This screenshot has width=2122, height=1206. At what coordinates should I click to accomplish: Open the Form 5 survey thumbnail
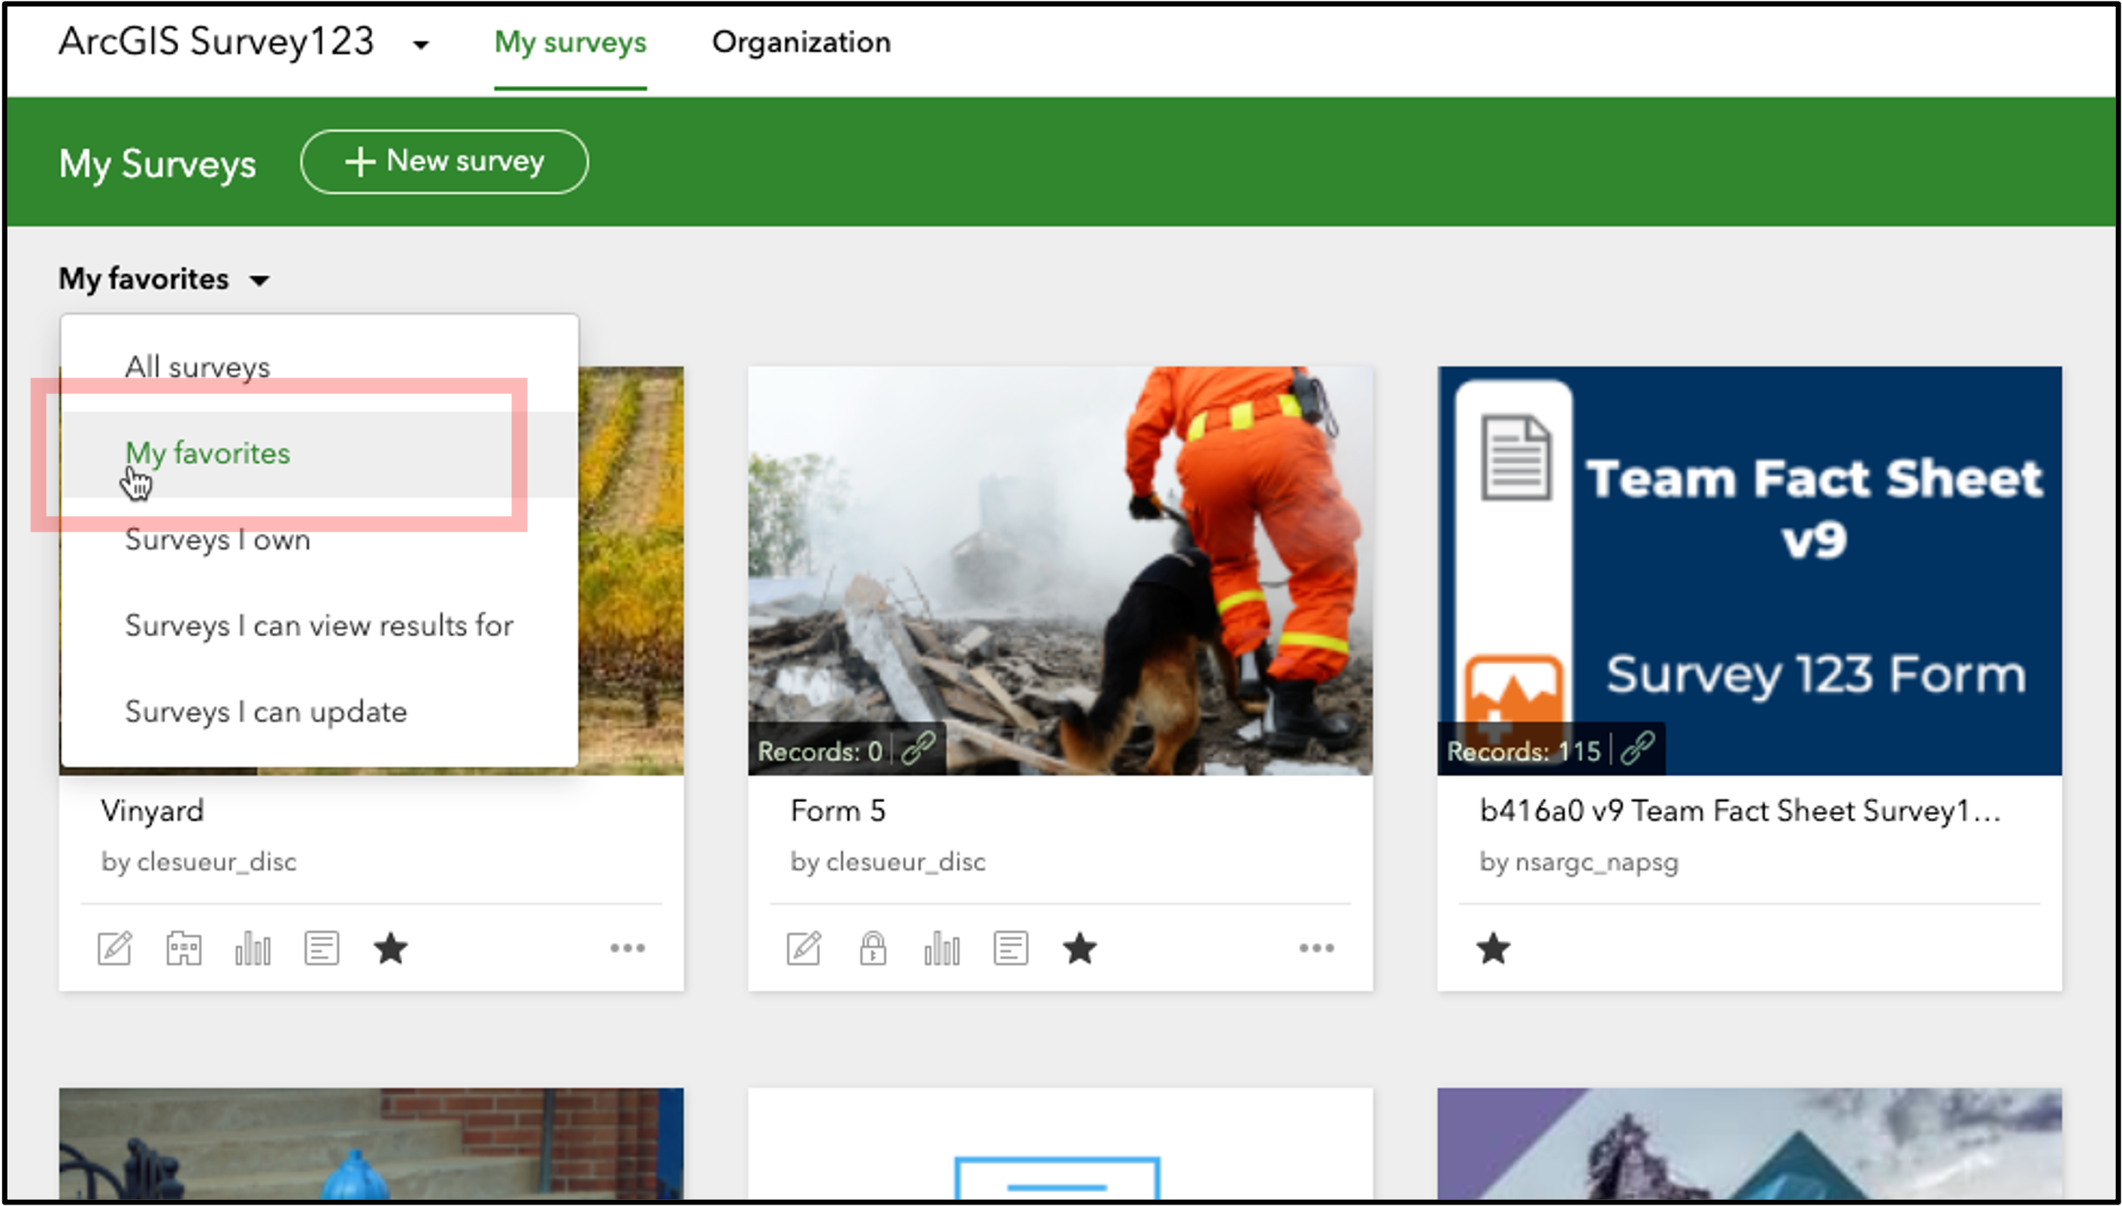1060,571
